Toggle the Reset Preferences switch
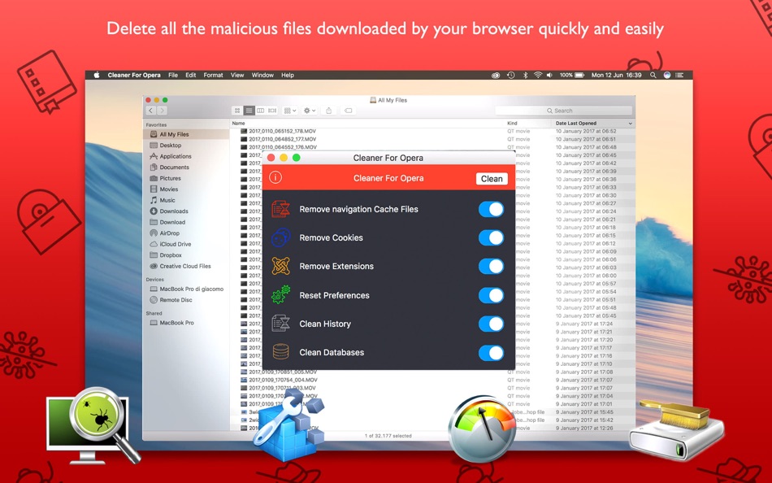This screenshot has width=772, height=483. click(491, 296)
